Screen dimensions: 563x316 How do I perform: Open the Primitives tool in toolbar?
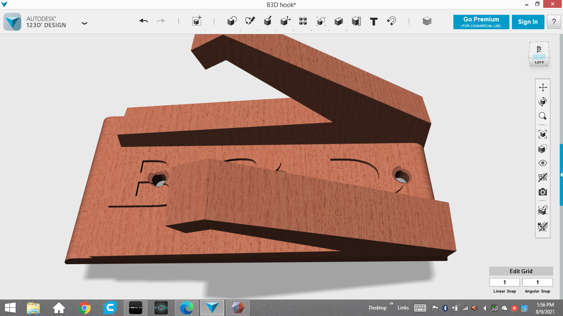[x=232, y=21]
